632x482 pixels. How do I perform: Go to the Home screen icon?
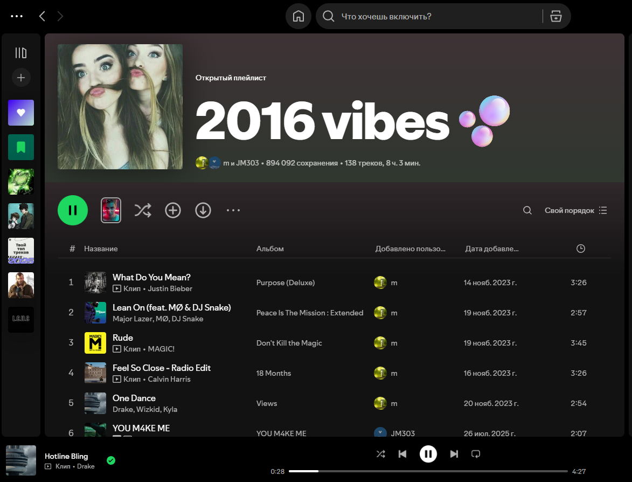click(x=298, y=16)
